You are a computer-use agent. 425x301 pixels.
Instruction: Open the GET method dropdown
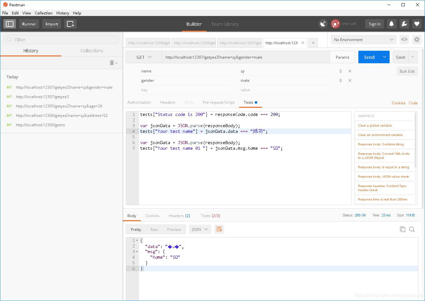[144, 57]
